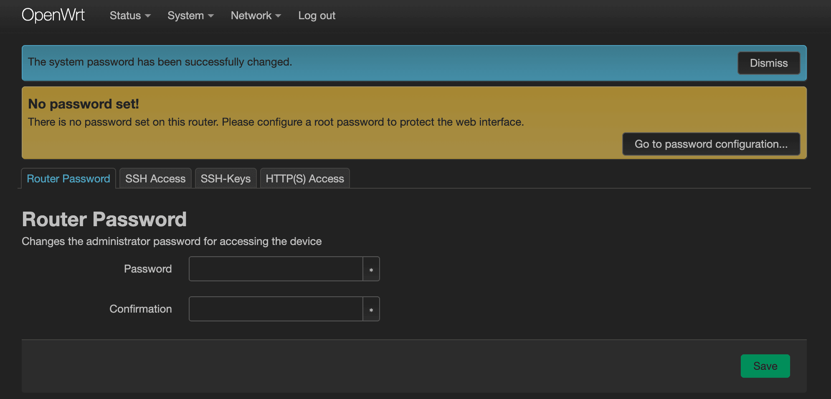Click Log out in the navigation bar
Viewport: 831px width, 399px height.
pyautogui.click(x=317, y=15)
